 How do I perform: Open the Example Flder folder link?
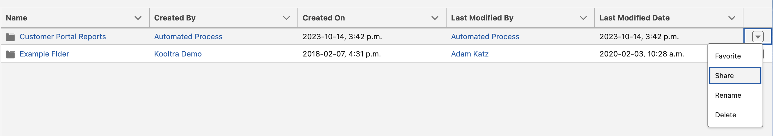click(44, 54)
